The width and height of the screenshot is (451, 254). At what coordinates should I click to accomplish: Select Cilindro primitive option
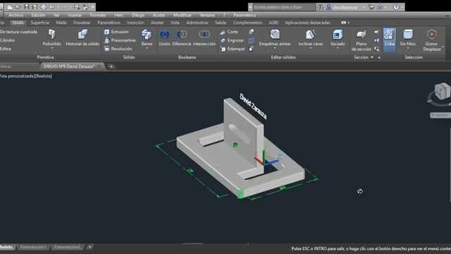pyautogui.click(x=8, y=40)
